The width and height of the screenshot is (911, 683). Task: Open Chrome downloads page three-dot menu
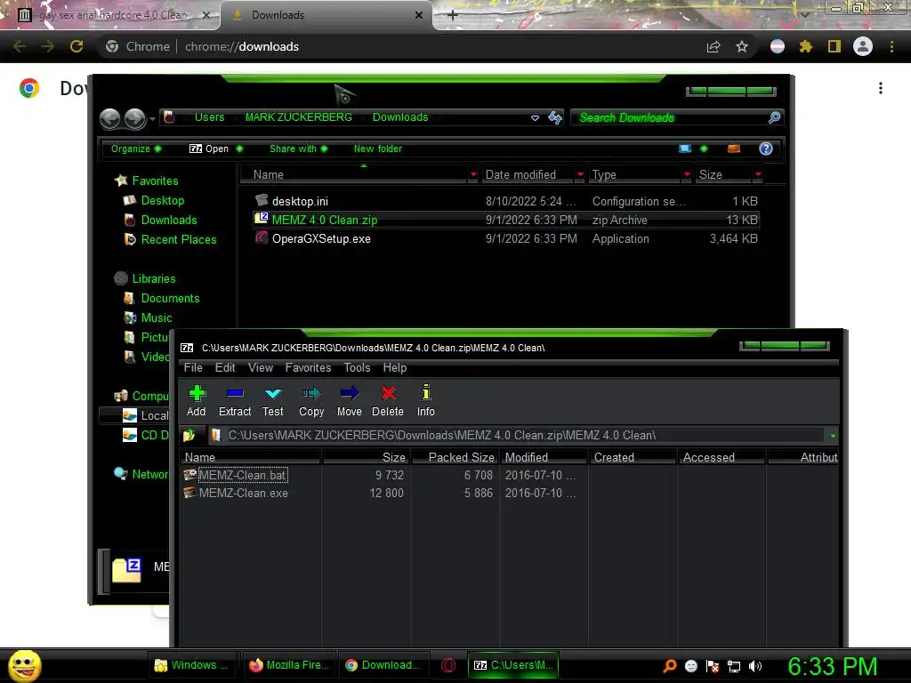(x=881, y=88)
